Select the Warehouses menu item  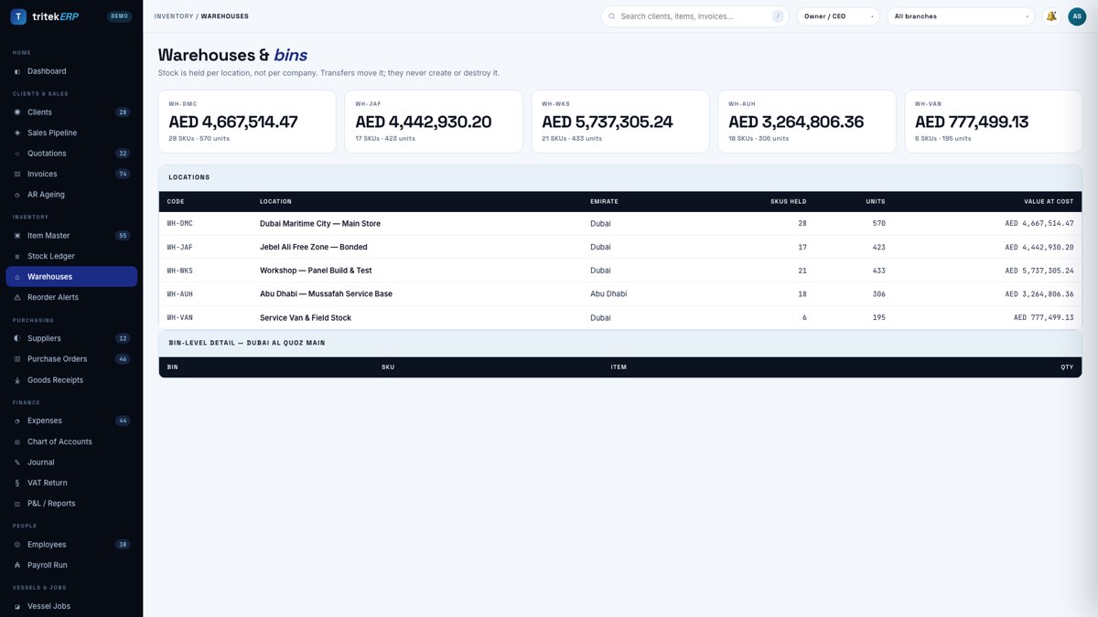71,277
